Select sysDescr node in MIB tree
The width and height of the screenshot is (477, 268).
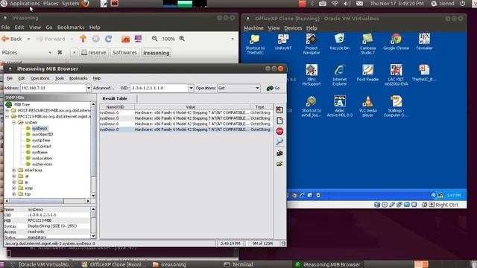[x=40, y=129]
